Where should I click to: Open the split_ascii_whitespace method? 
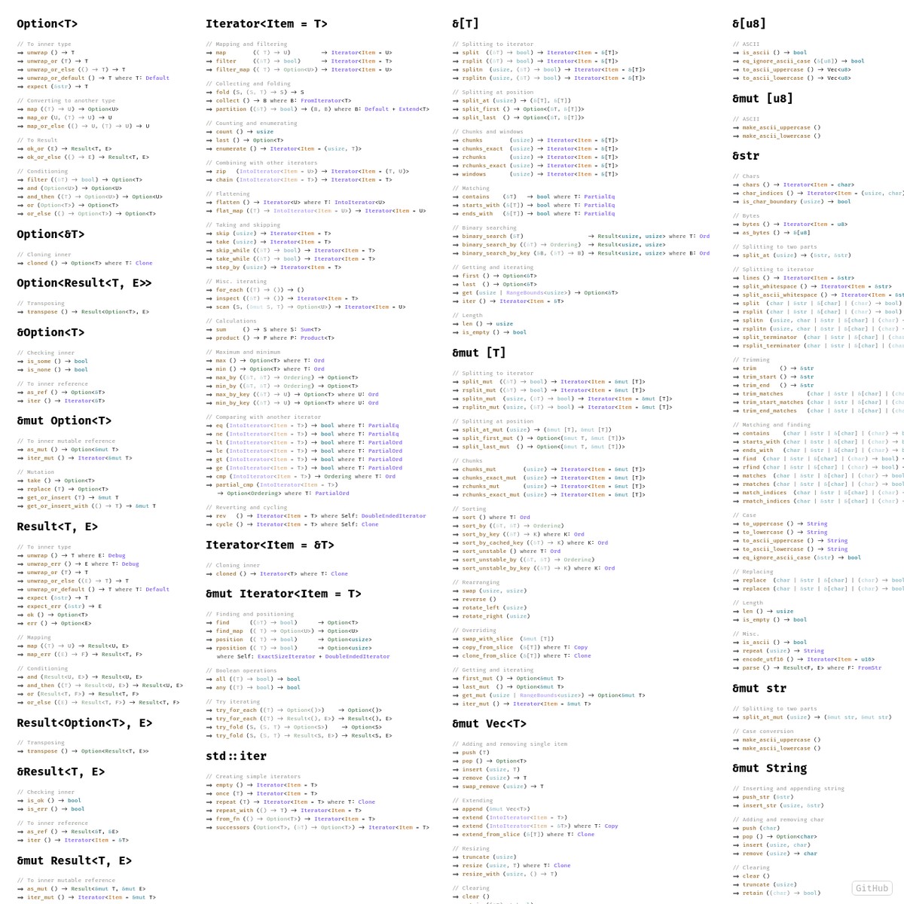[780, 295]
